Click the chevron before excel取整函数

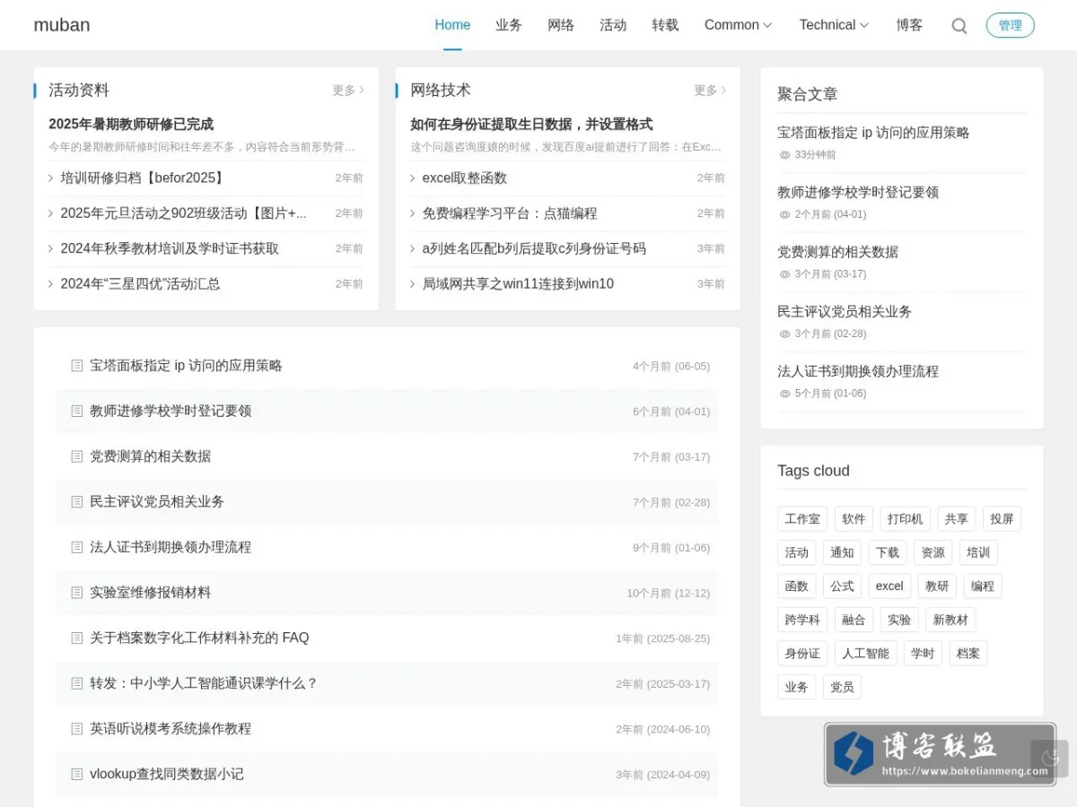413,178
